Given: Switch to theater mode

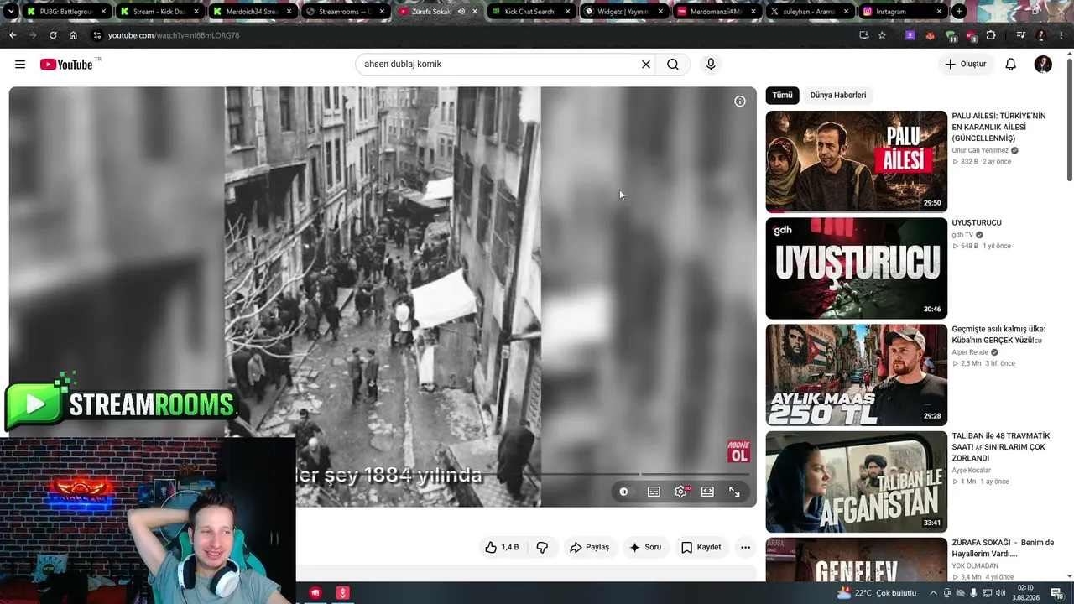Looking at the screenshot, I should 707,492.
